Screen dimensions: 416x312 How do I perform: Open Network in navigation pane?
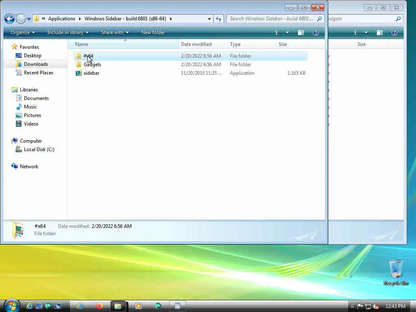[29, 166]
